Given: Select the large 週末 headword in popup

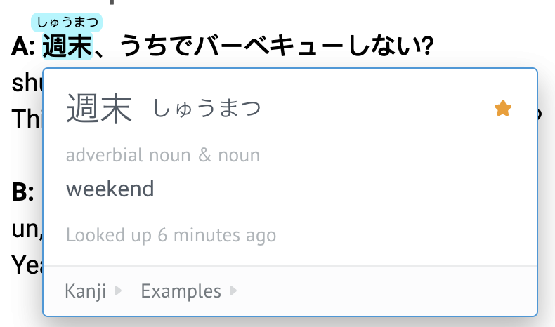Looking at the screenshot, I should tap(99, 110).
